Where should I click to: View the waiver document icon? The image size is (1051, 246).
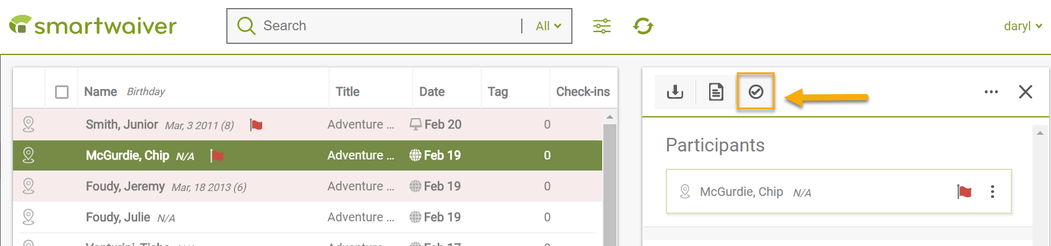715,92
